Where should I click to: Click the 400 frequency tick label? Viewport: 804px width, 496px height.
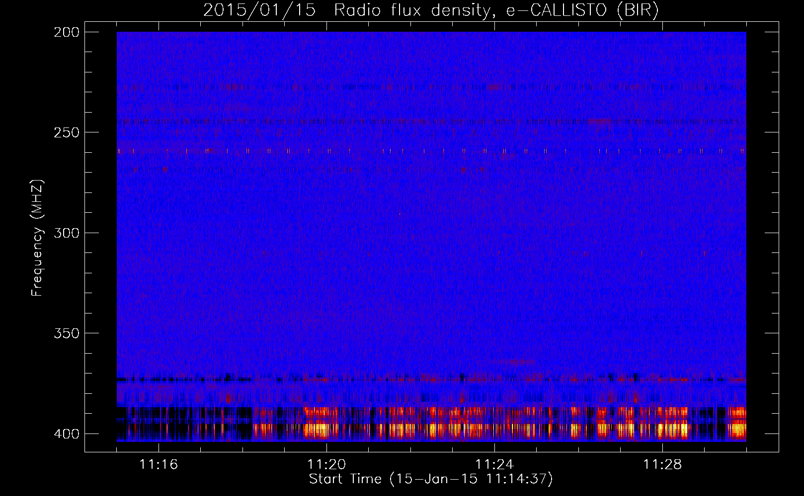66,434
